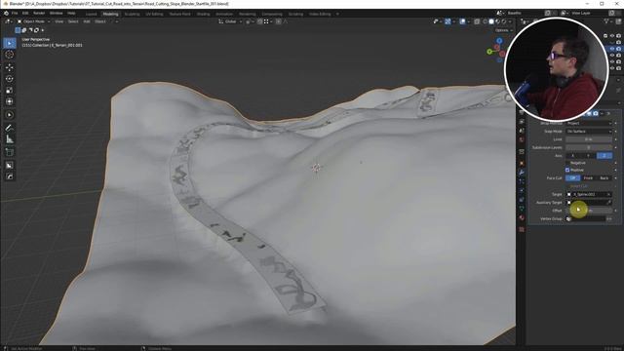Image resolution: width=624 pixels, height=351 pixels.
Task: Set Face Cull to Front
Action: (588, 177)
